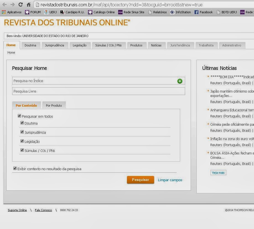Image resolution: width=254 pixels, height=229 pixels.
Task: Open Anhanguera Educacional news headline
Action: click(x=232, y=110)
